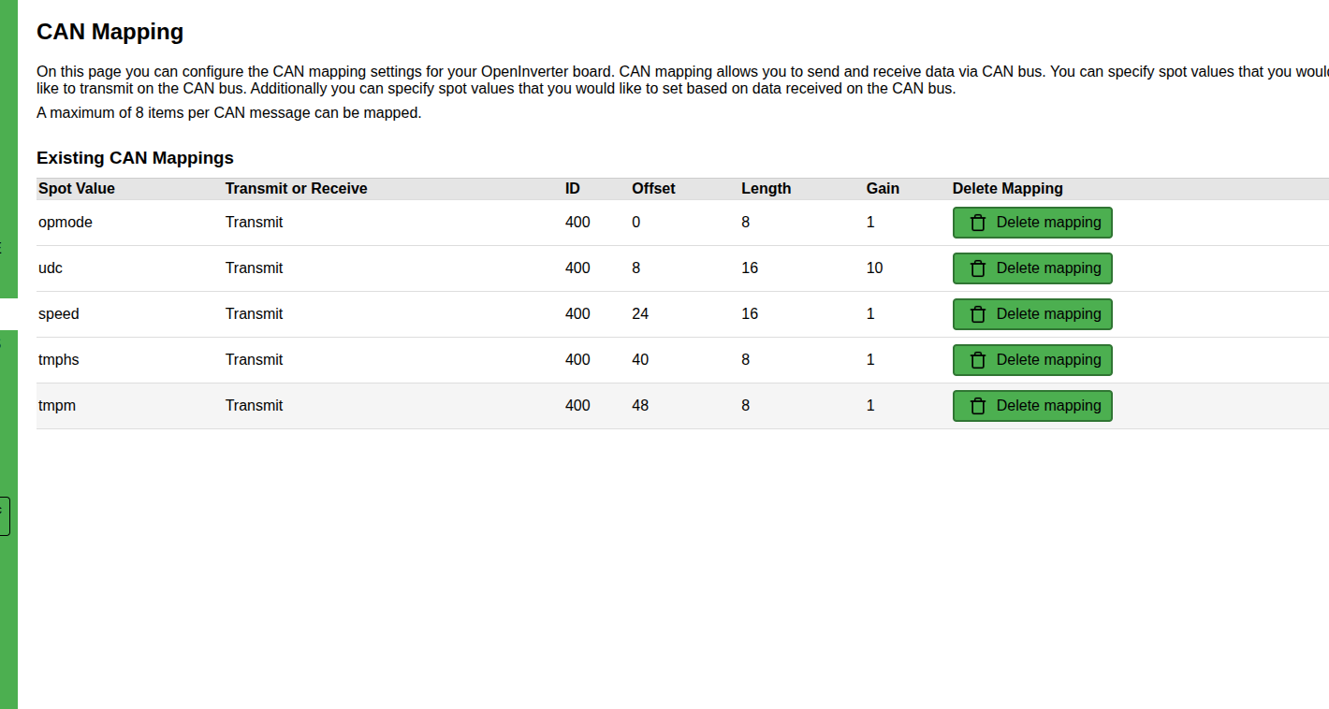Click the Gain column header
Viewport: 1329px width, 709px height.
tap(883, 189)
